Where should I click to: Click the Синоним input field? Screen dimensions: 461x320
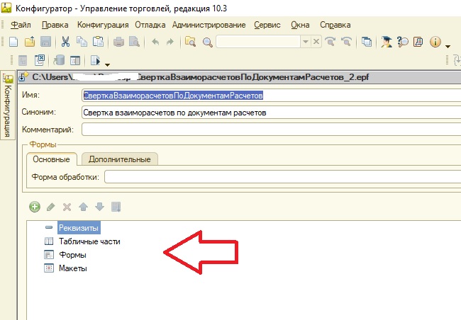(272, 113)
